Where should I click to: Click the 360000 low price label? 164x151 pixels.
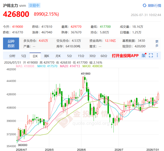point(22,145)
